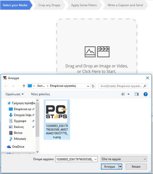This screenshot has width=153, height=174.
Task: Open Γρήγορη πρόσβαση quick access
Action: 21,103
